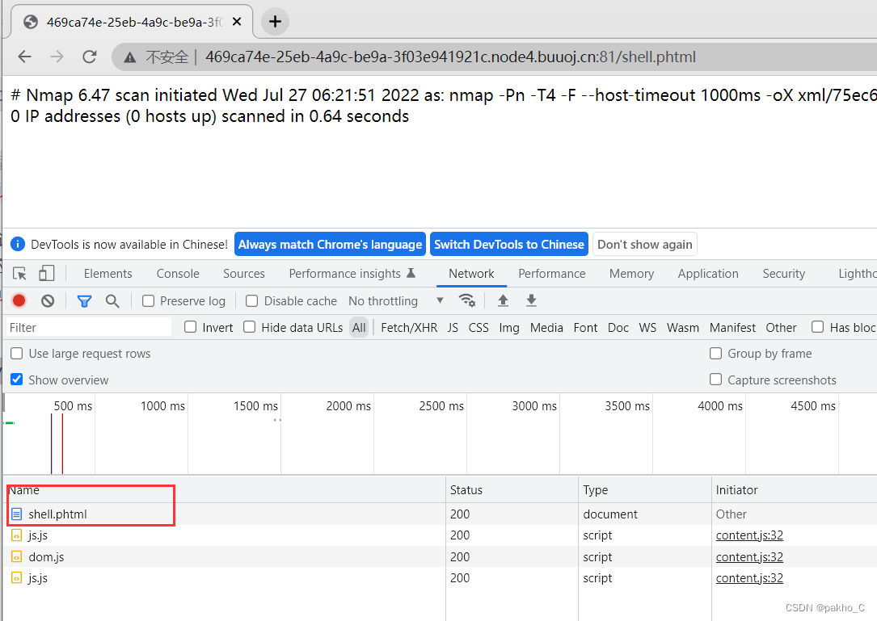Filter requests by Fetch/XHR
The height and width of the screenshot is (621, 877).
coord(409,328)
